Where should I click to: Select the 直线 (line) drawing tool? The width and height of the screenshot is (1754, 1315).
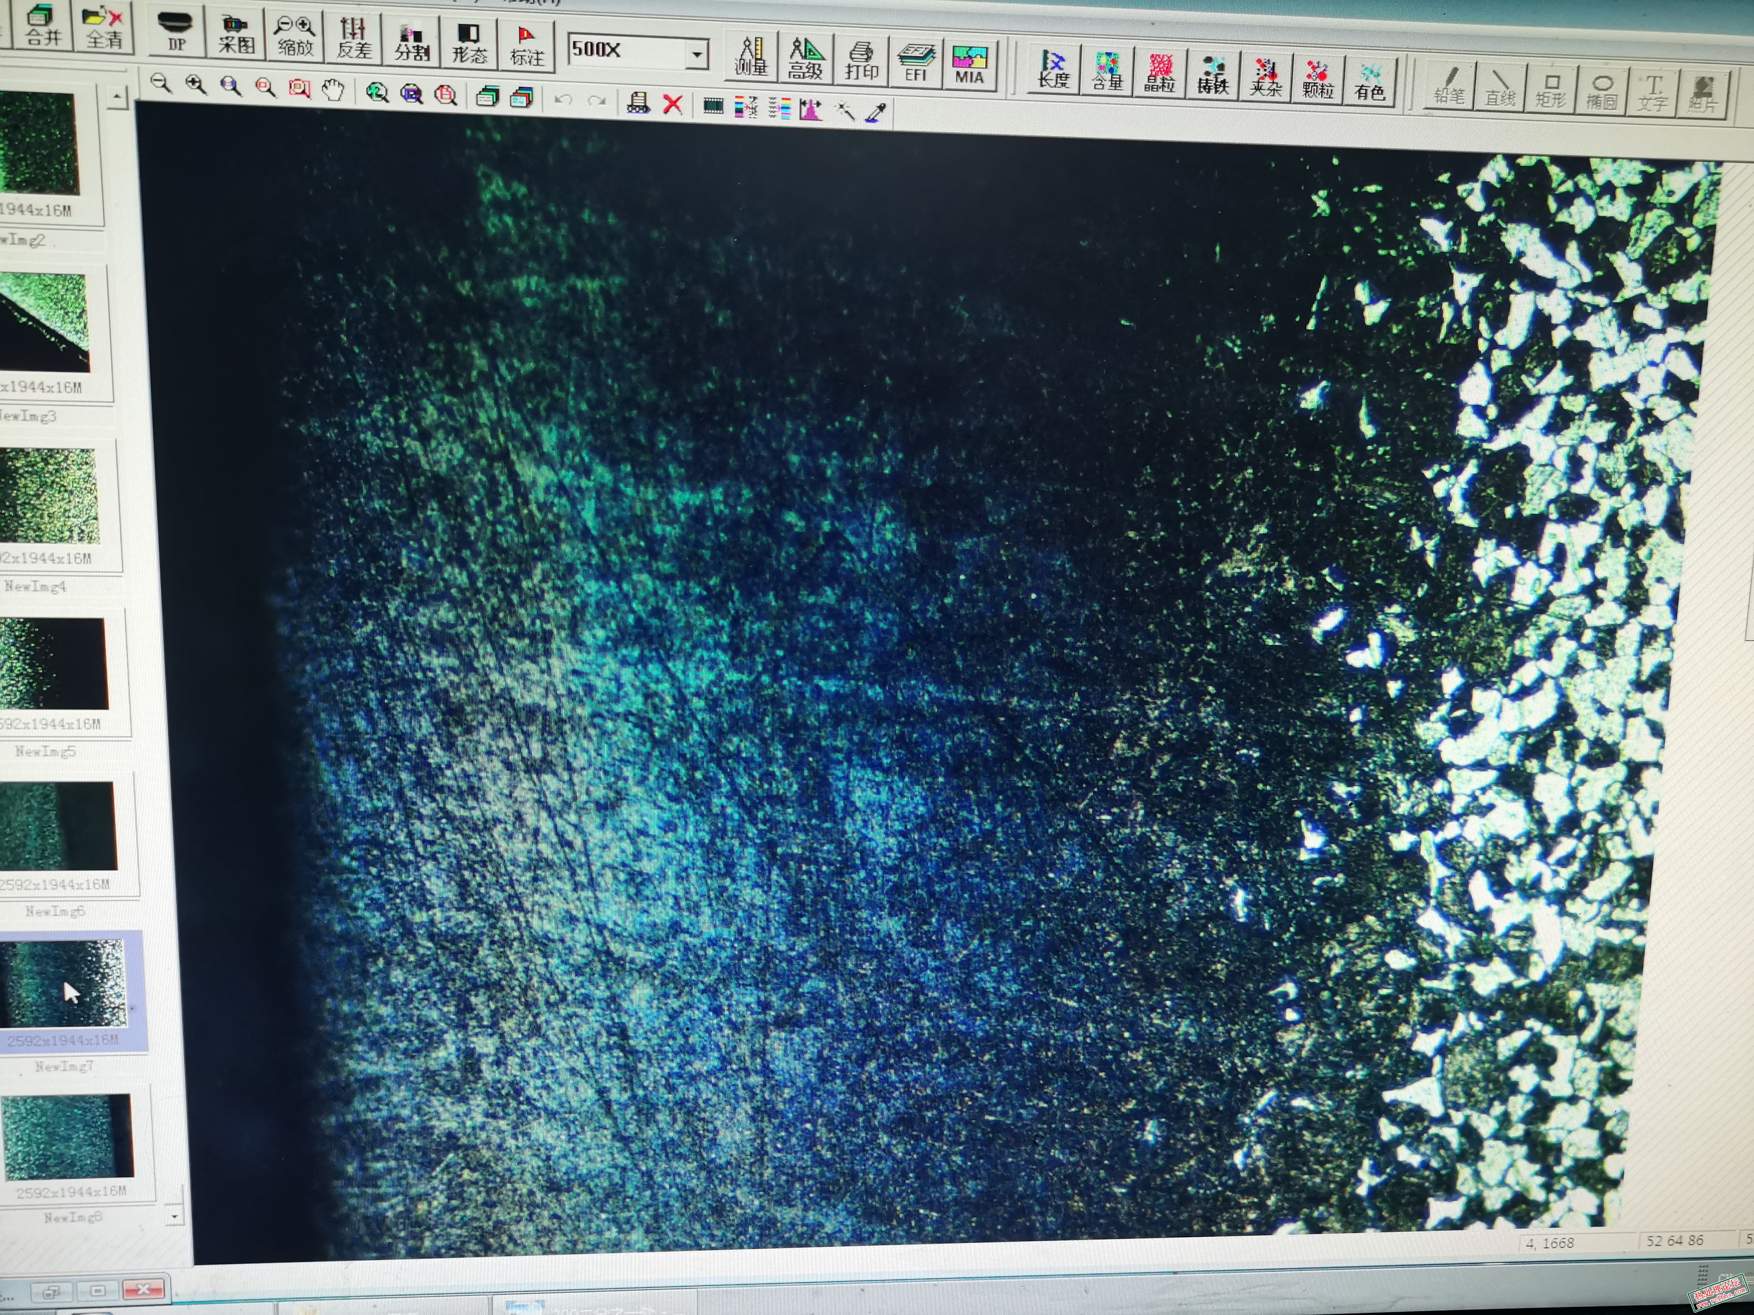(x=1500, y=88)
